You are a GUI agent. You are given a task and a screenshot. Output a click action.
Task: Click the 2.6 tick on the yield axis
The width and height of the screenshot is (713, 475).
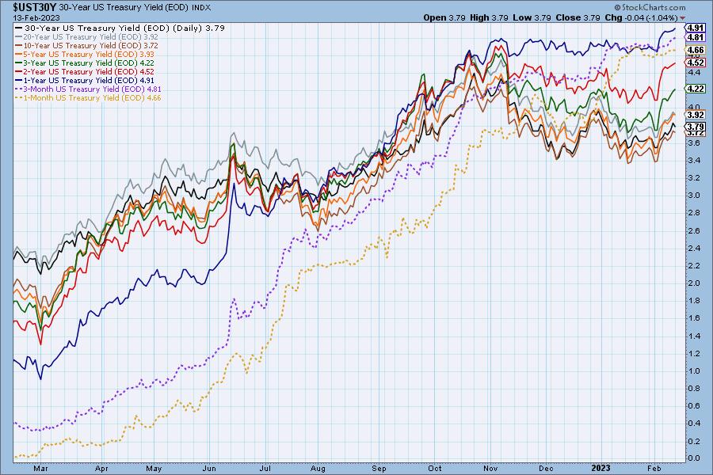(694, 230)
